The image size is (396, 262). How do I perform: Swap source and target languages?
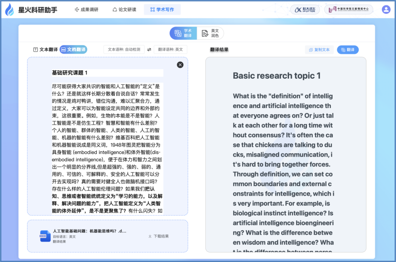point(149,50)
